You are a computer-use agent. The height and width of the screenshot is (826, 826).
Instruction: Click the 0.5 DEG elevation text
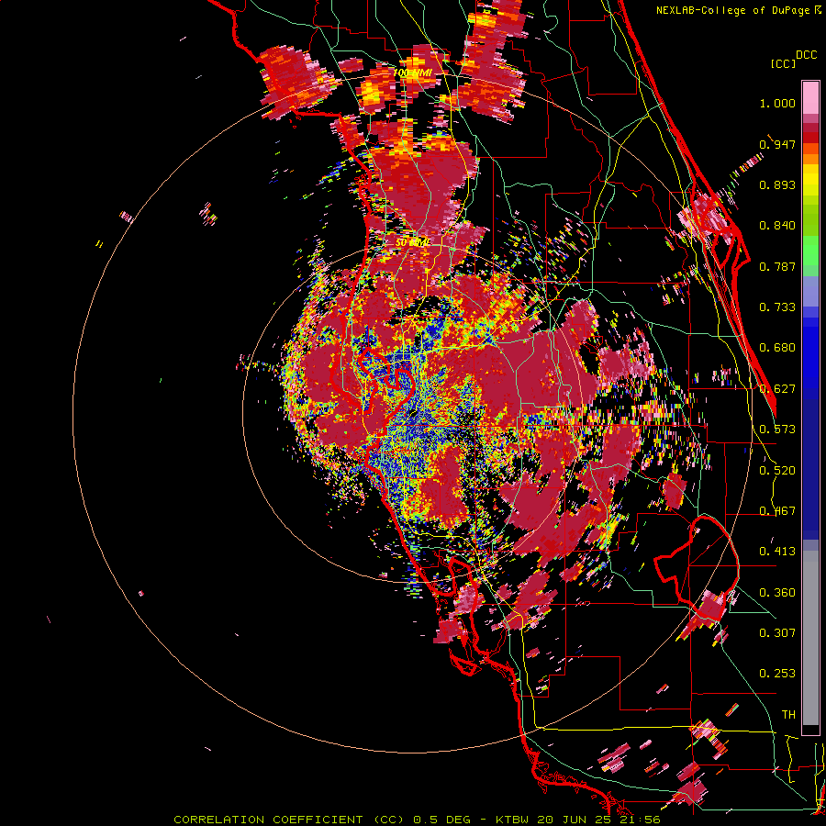(441, 820)
